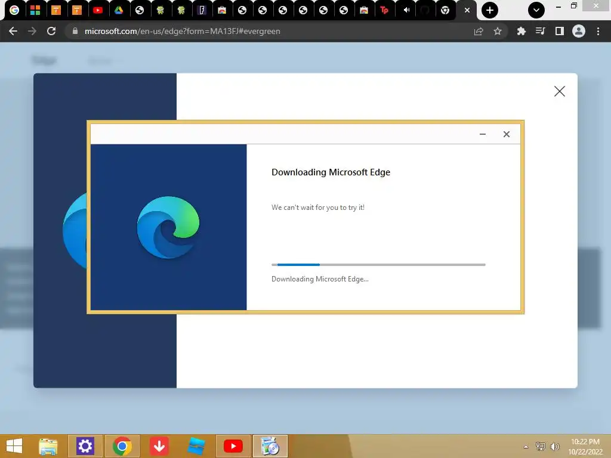Show hidden system tray icons
Image resolution: width=611 pixels, height=458 pixels.
(x=526, y=447)
